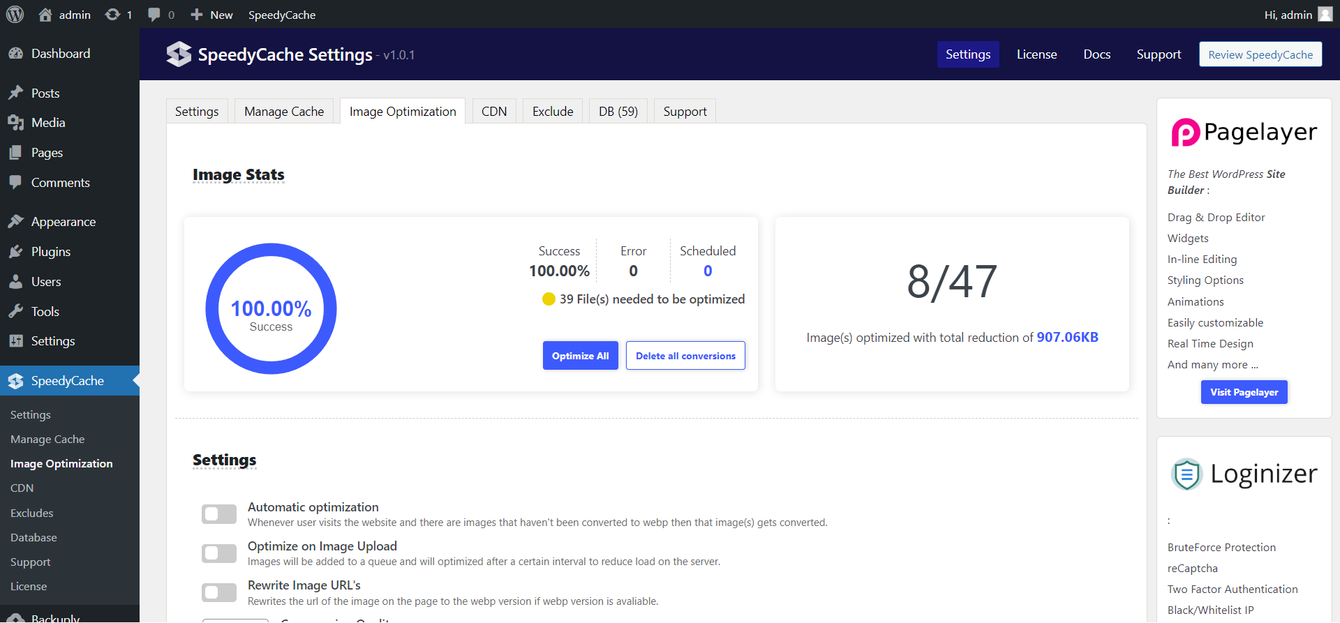Image resolution: width=1340 pixels, height=623 pixels.
Task: Click the 907.06KB reduction value
Action: point(1067,337)
